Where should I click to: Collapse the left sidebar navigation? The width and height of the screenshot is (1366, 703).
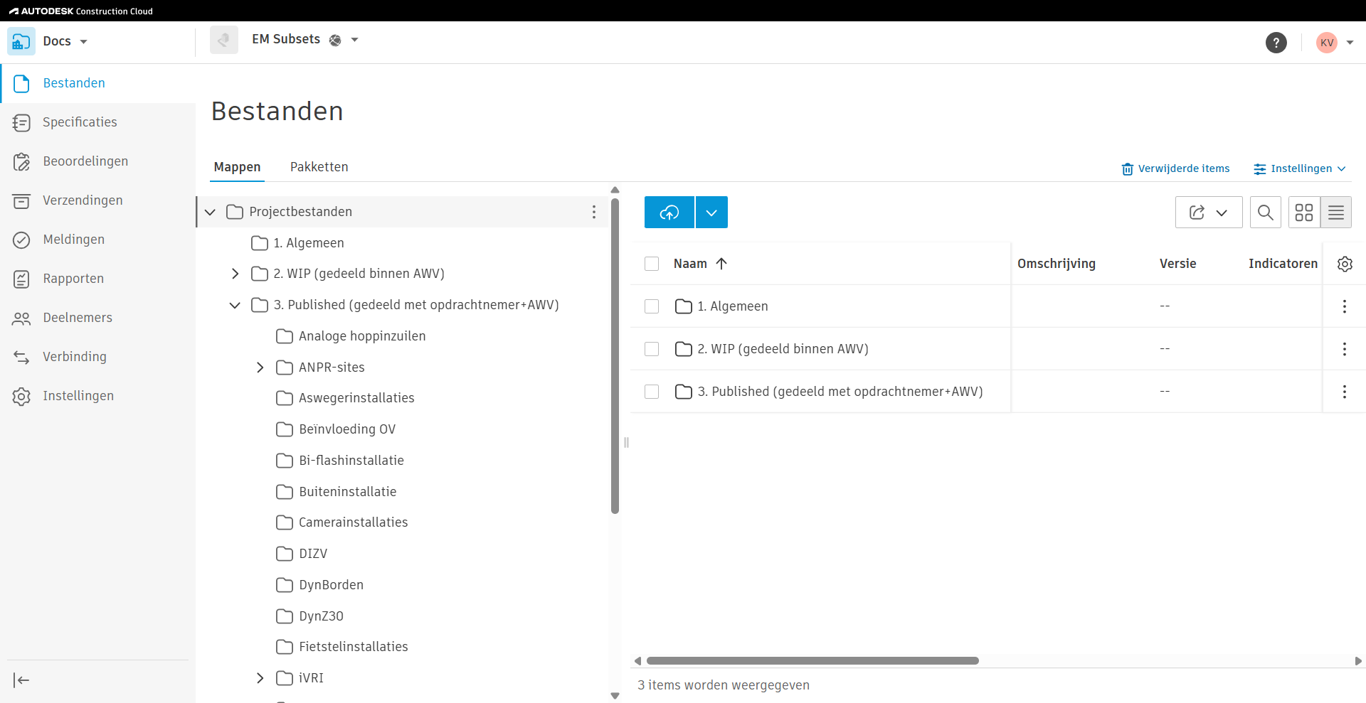coord(21,680)
